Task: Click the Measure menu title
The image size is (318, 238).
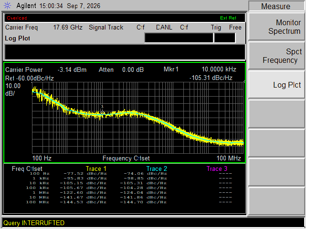Action: pyautogui.click(x=276, y=6)
